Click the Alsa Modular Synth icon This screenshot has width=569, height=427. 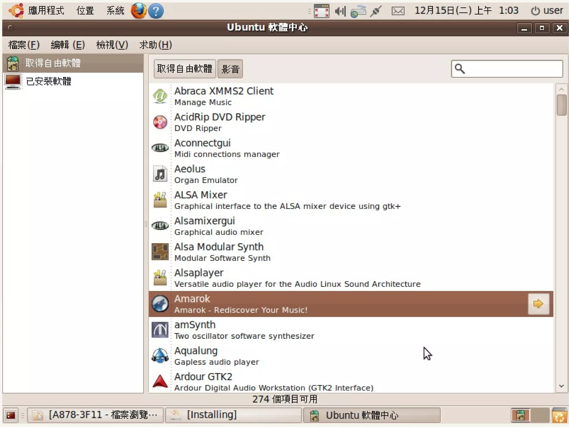tap(160, 252)
